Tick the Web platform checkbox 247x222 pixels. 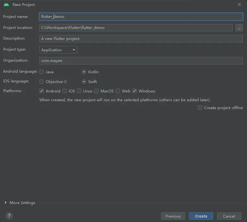point(118,91)
